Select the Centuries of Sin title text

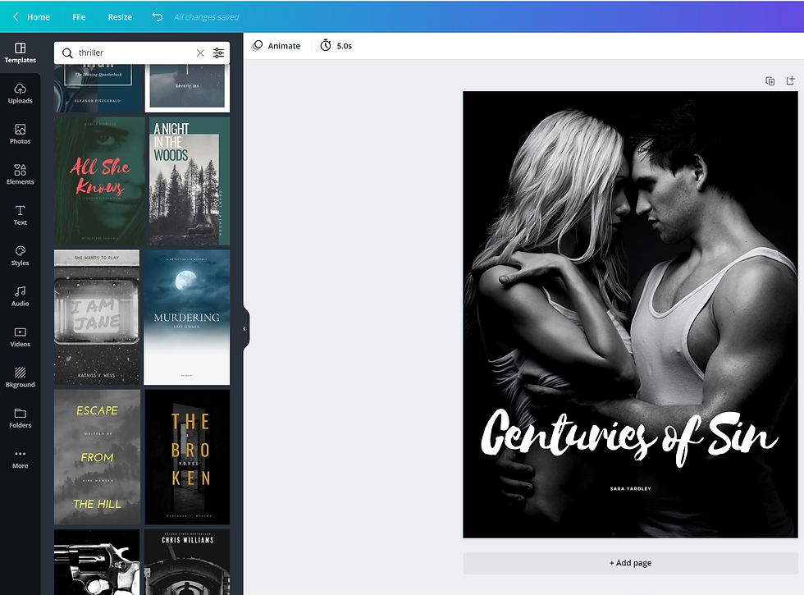click(630, 437)
